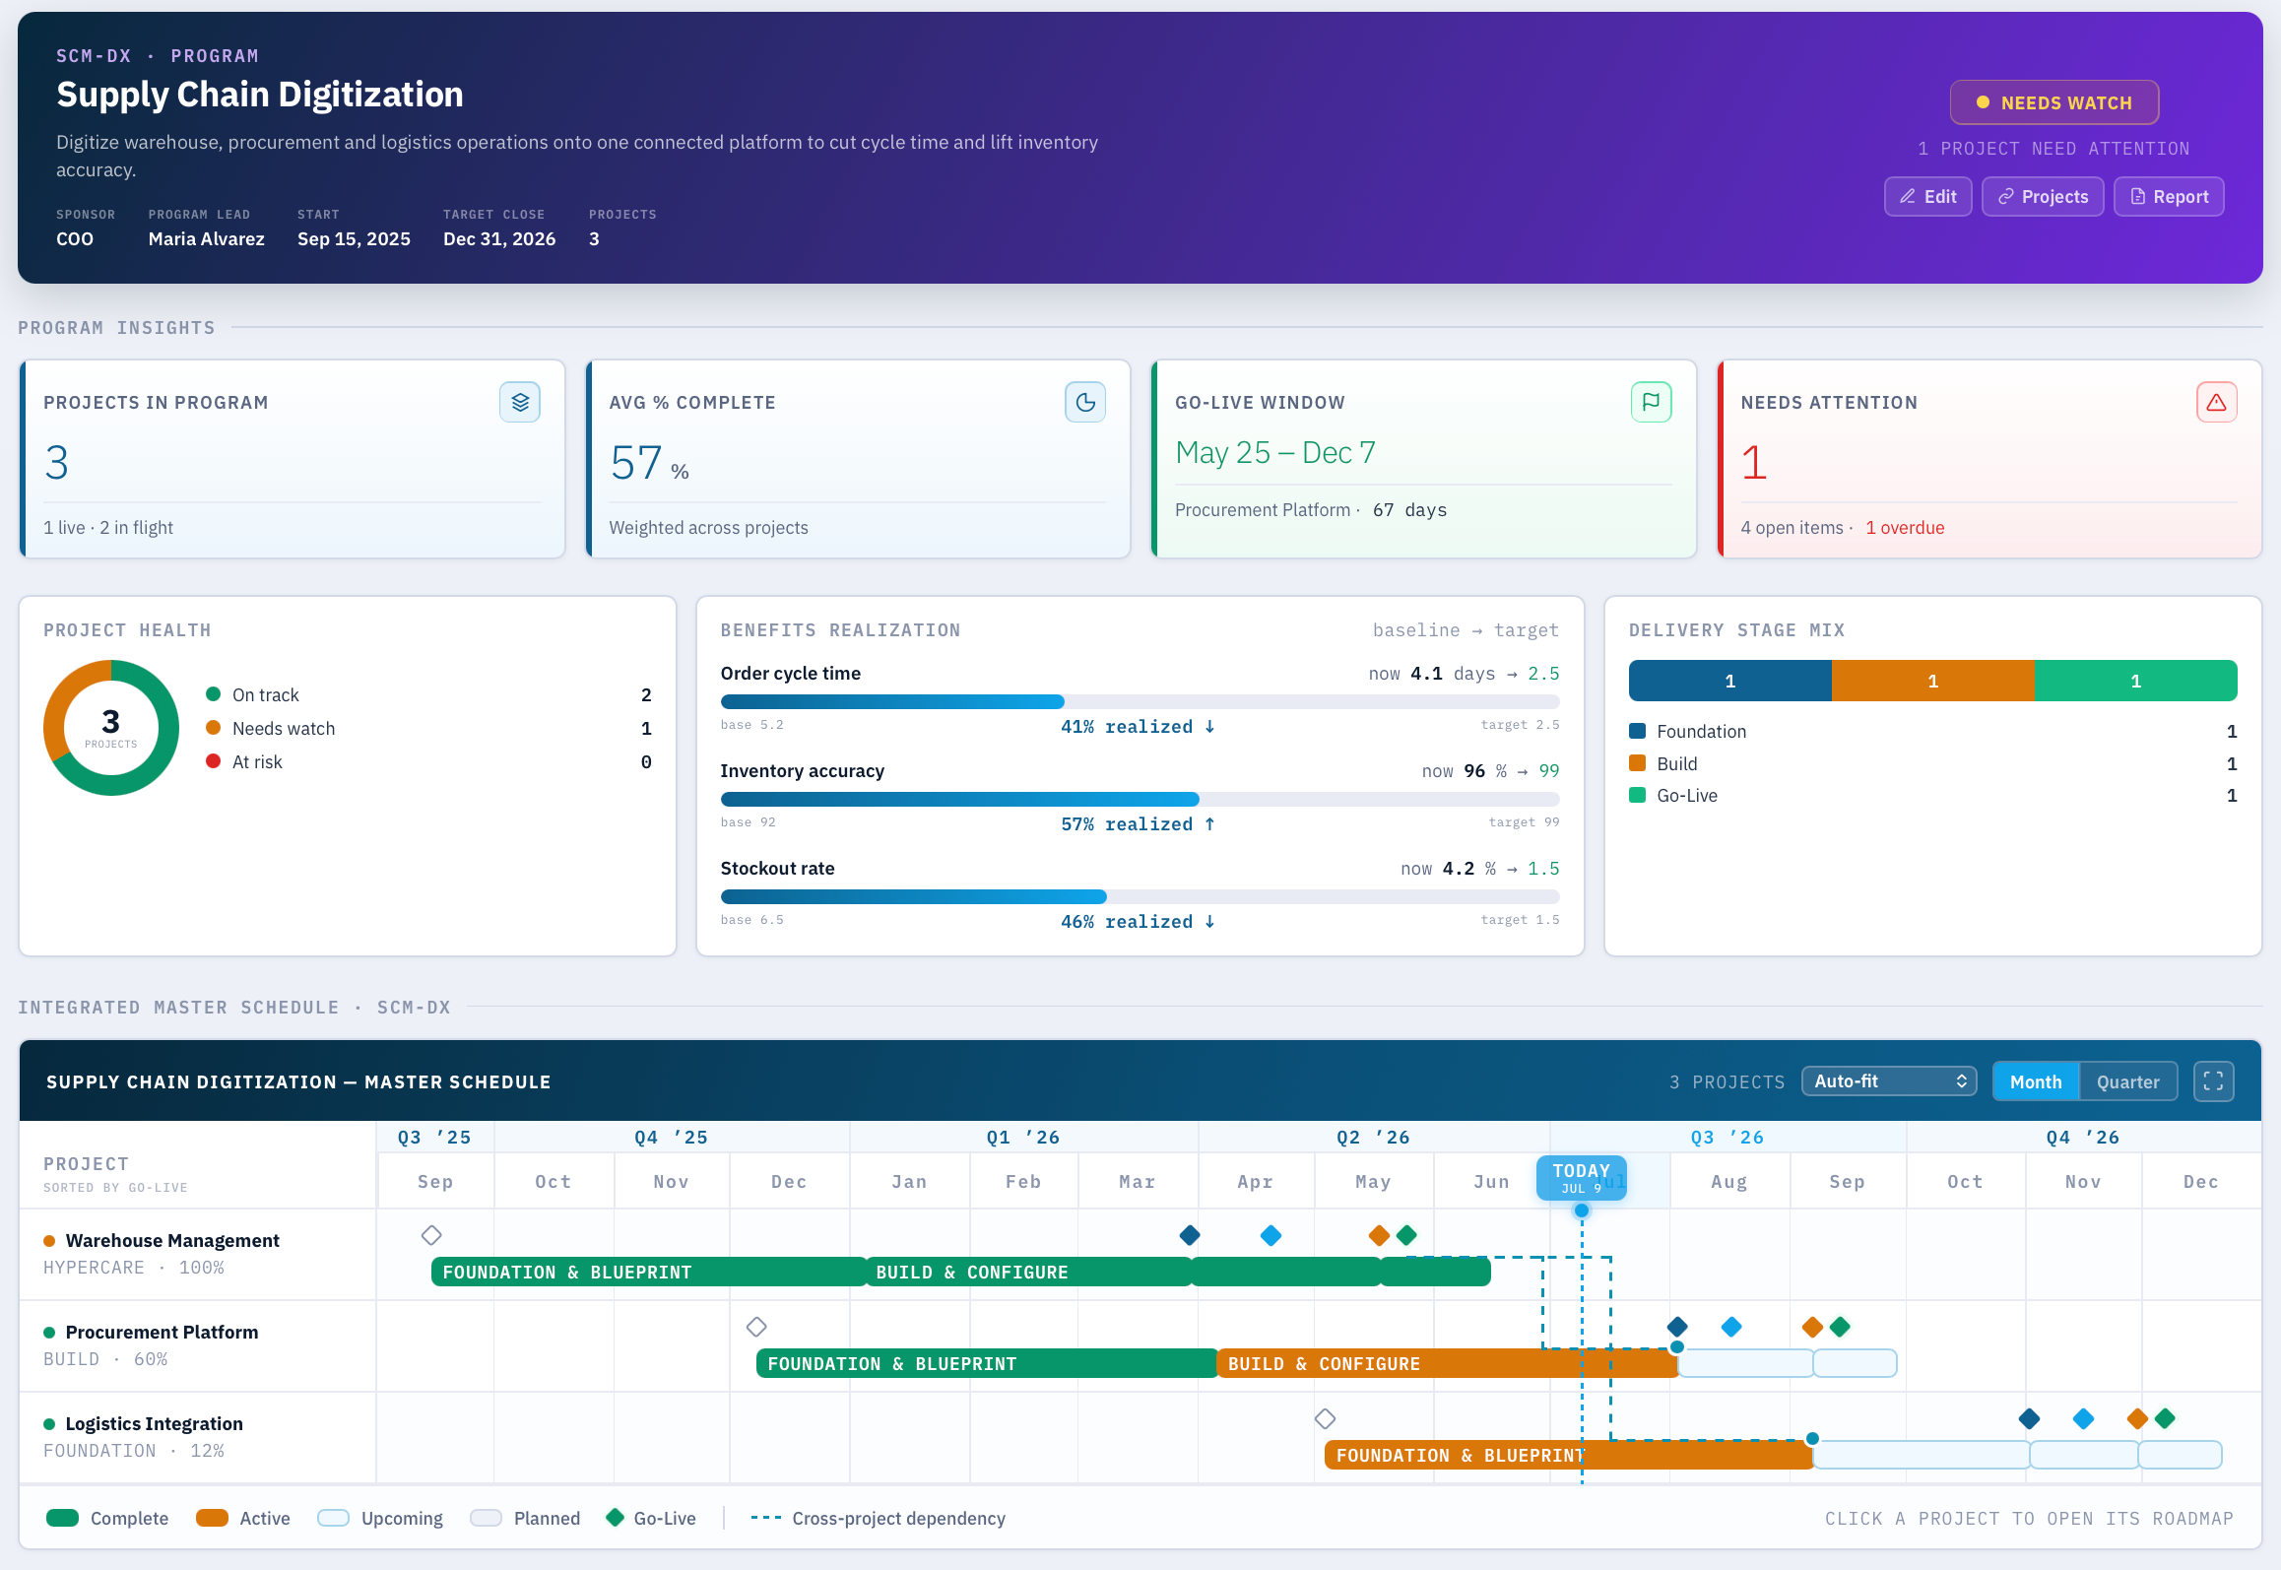This screenshot has width=2281, height=1570.
Task: Click the At risk legend entry
Action: (428, 761)
